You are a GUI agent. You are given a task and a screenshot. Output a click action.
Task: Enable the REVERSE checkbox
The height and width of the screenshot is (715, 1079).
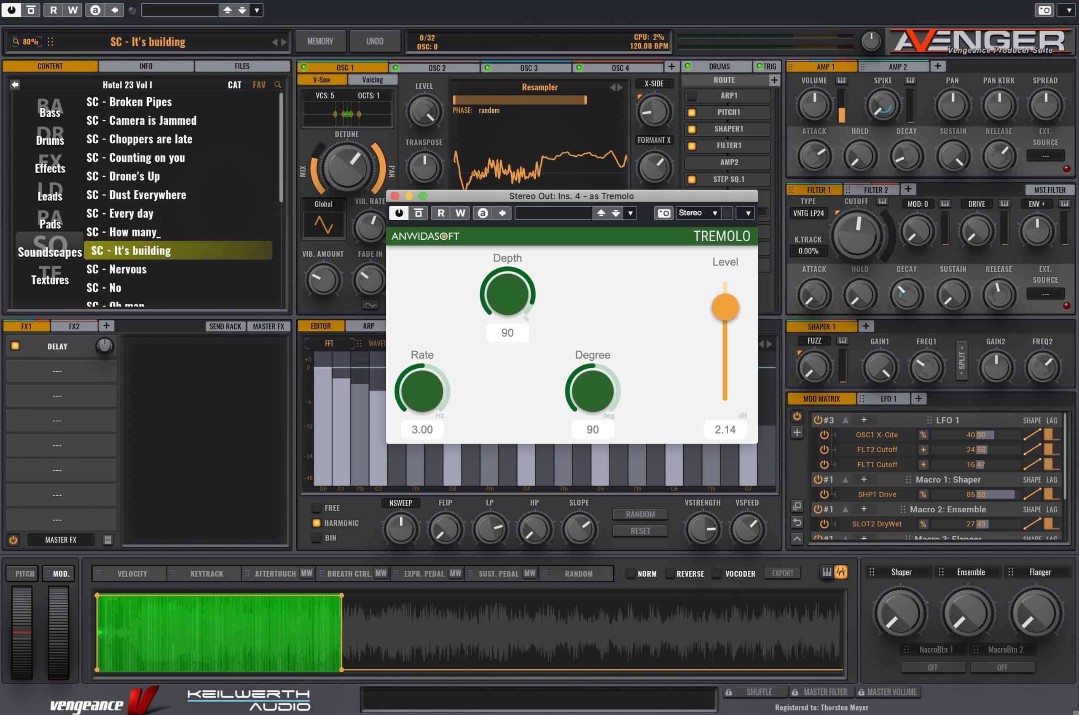[x=669, y=573]
